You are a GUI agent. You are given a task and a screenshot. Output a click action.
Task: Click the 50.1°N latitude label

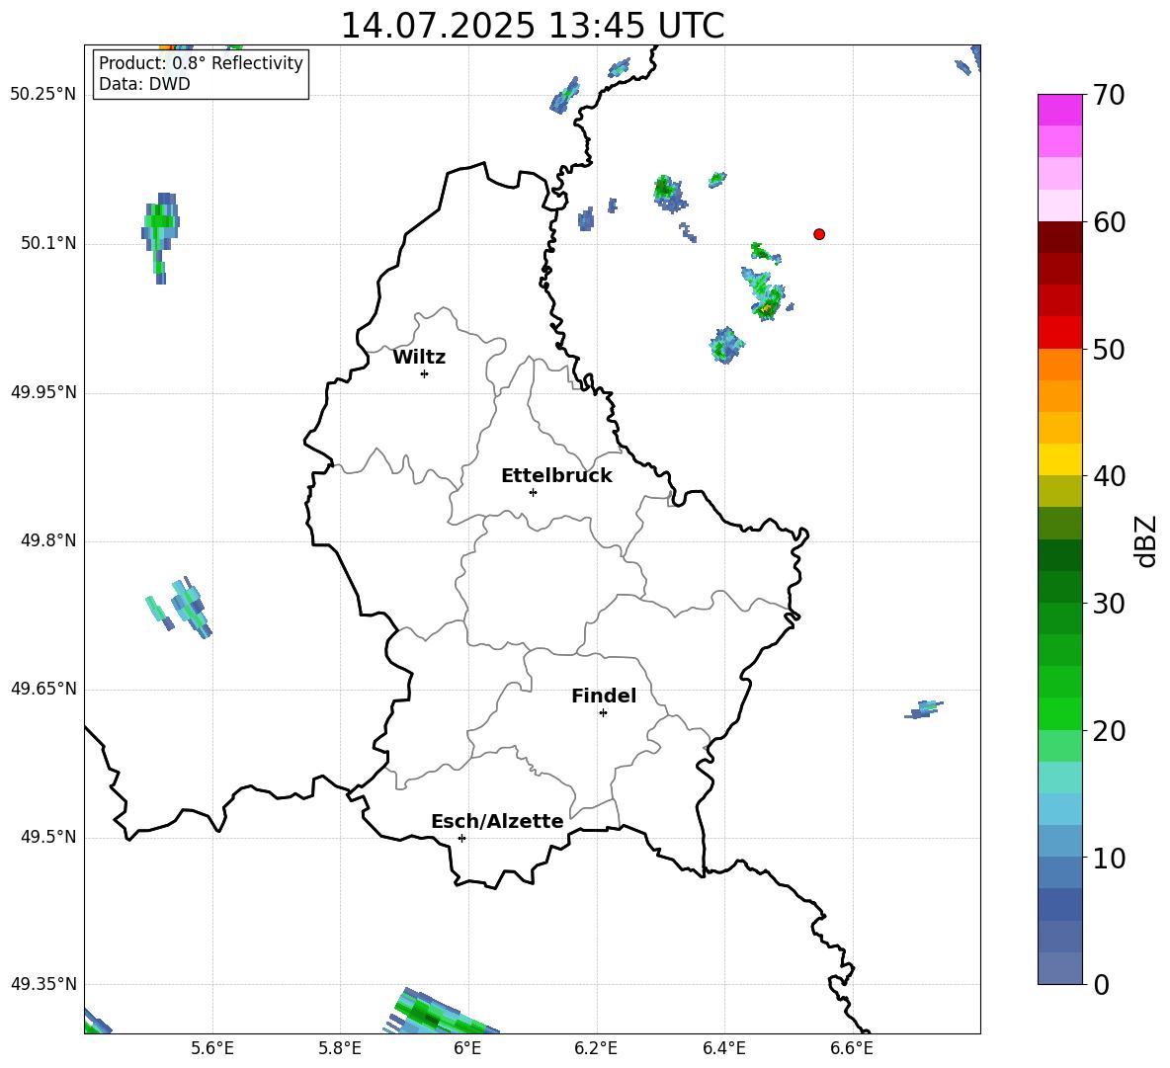[x=48, y=243]
